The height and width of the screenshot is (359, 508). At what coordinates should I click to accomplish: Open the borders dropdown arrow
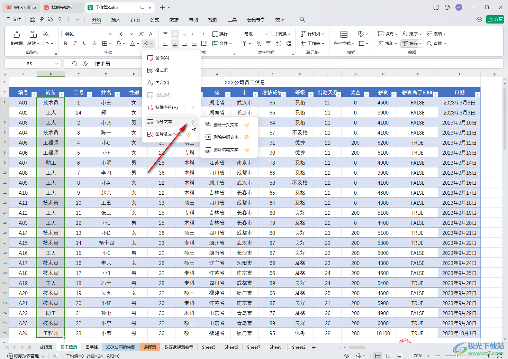pyautogui.click(x=110, y=44)
